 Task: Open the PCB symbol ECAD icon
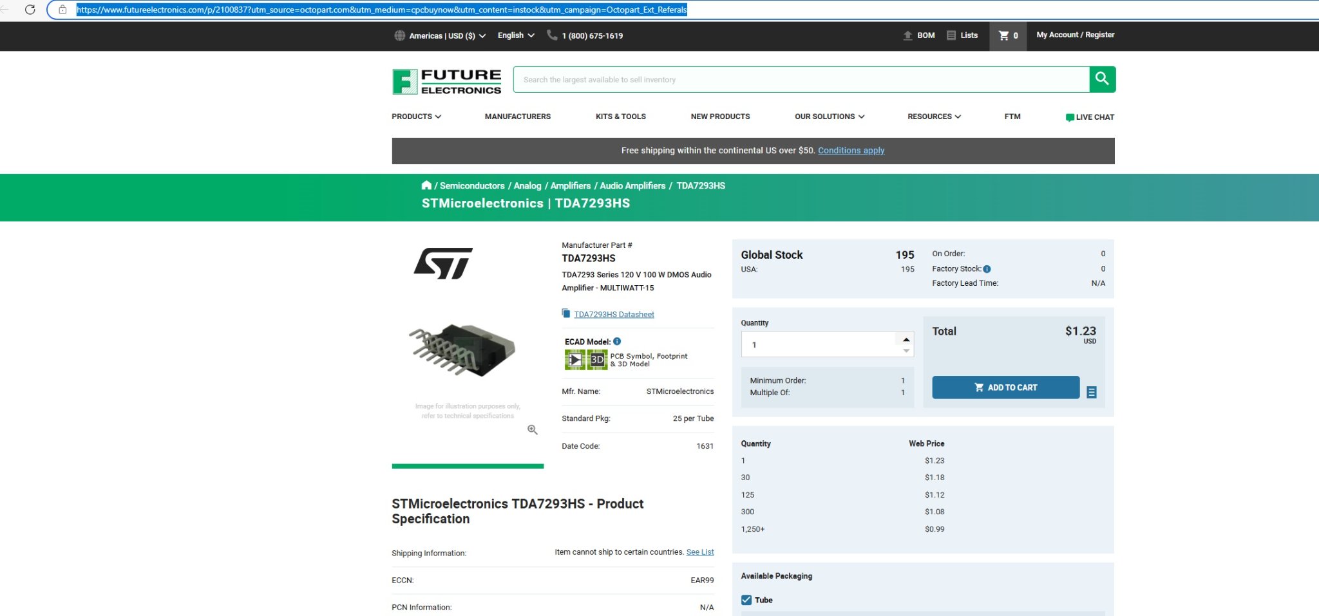tap(574, 359)
